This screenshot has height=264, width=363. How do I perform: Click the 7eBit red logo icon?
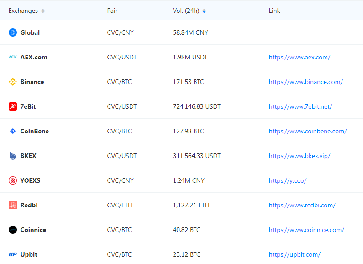click(x=13, y=106)
